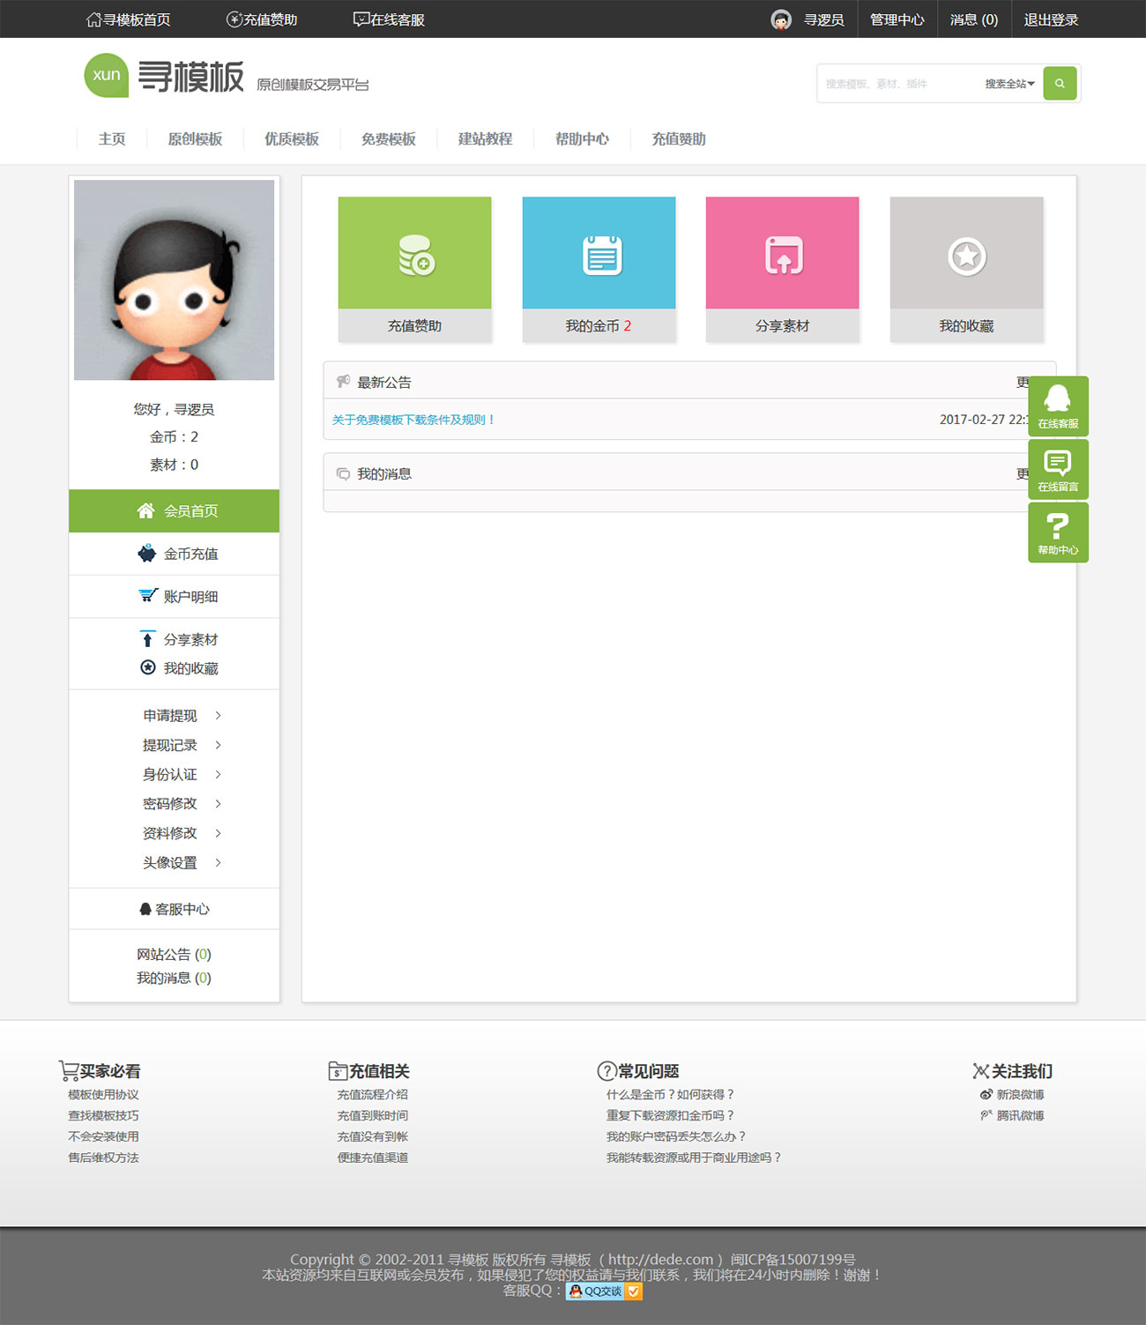Expand 密码修改 in the sidebar
Image resolution: width=1146 pixels, height=1325 pixels.
click(x=181, y=804)
